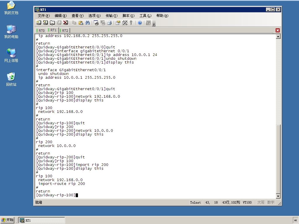Click the terminal prompt [Quidway-rip-100] cursor line

point(57,195)
